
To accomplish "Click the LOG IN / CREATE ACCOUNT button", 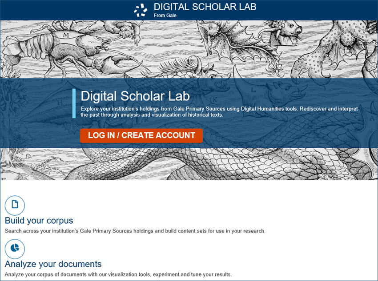I will [x=141, y=135].
